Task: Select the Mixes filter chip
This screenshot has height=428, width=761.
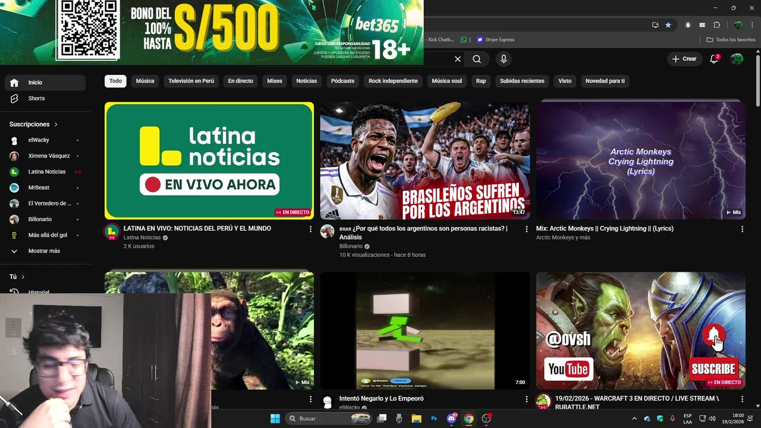Action: [275, 81]
